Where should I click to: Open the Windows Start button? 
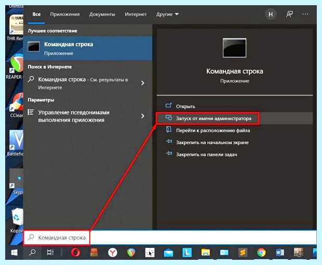pyautogui.click(x=15, y=253)
